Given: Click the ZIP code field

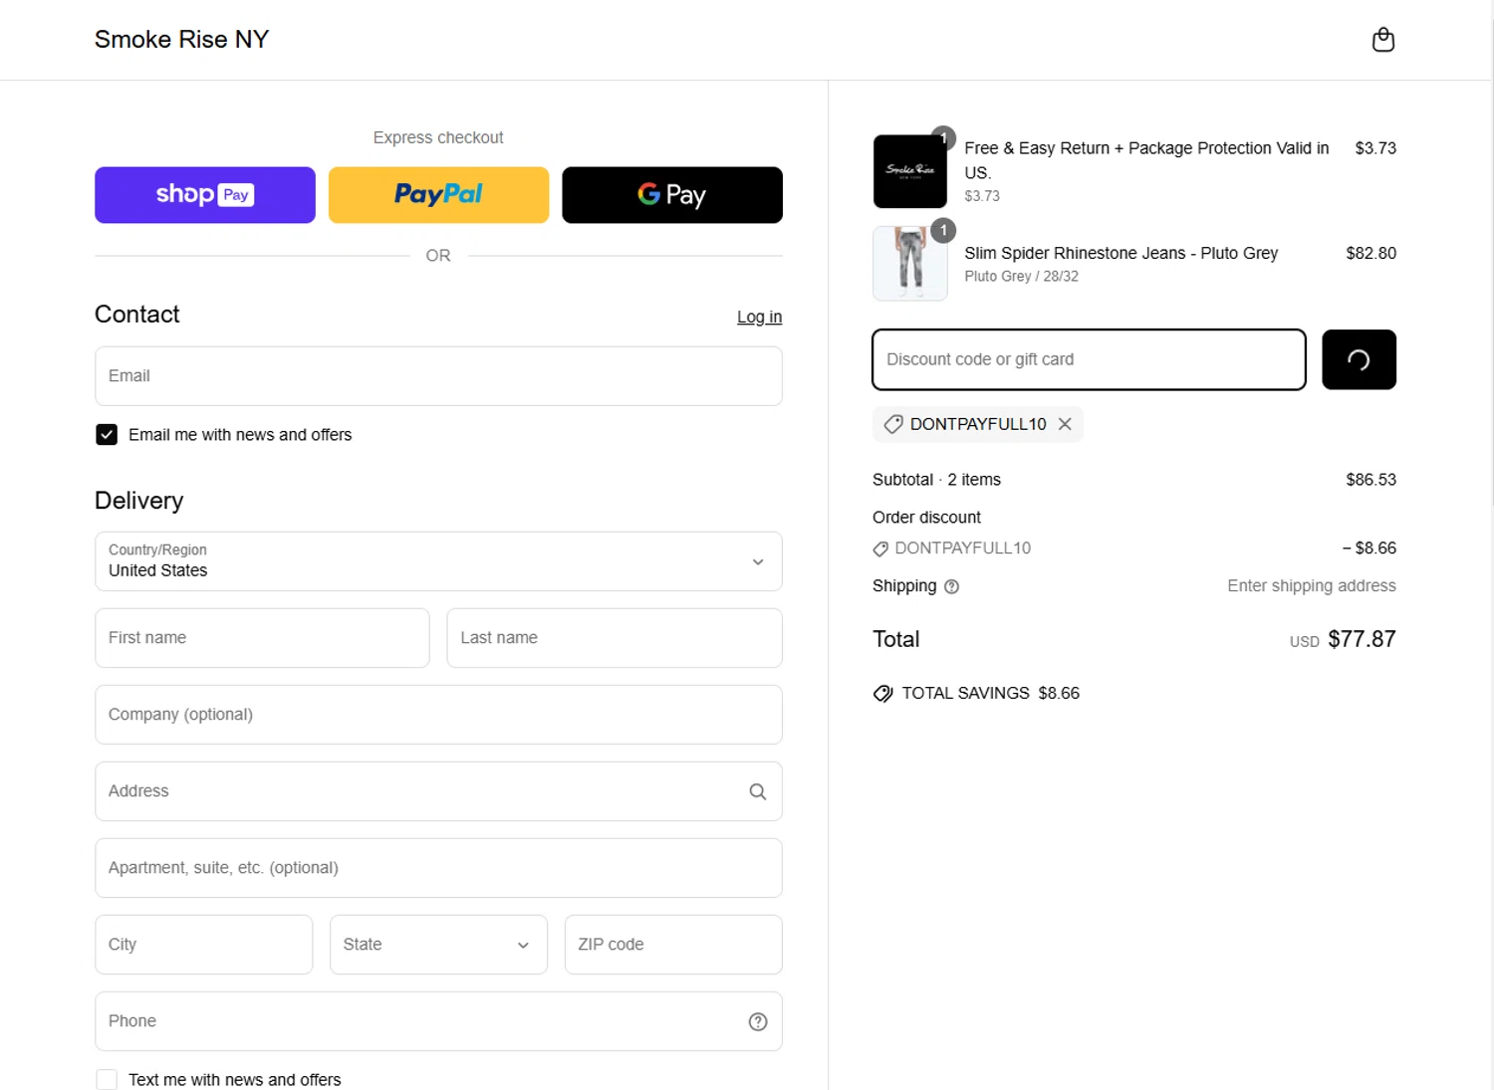Looking at the screenshot, I should click(673, 945).
